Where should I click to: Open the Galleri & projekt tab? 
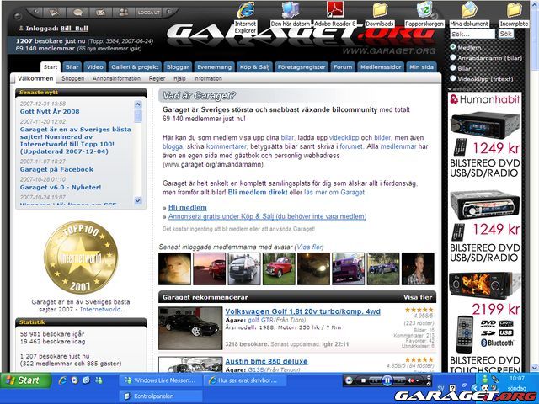[x=135, y=67]
